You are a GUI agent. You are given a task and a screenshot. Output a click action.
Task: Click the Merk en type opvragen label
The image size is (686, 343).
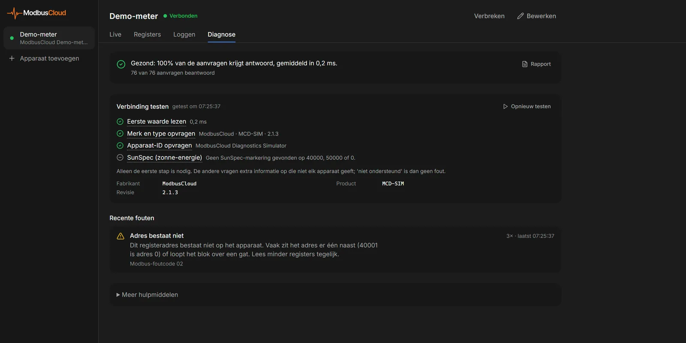161,134
